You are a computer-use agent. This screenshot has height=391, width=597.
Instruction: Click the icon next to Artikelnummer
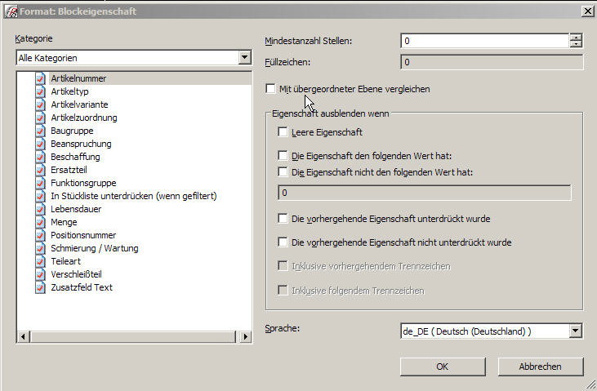click(40, 78)
